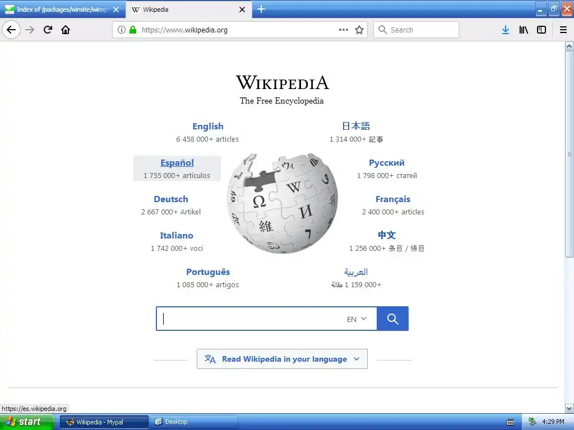Click the WIKIPEDIA wordmark heading
This screenshot has height=430, width=574.
click(283, 82)
